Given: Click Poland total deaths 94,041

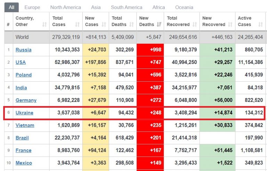Looking at the screenshot, I should click(x=126, y=75).
